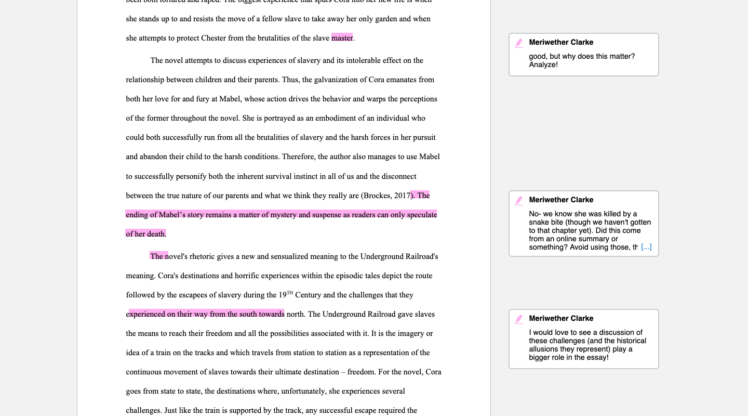Click pencil icon on 'good, but why' comment
748x416 pixels.
(x=519, y=43)
